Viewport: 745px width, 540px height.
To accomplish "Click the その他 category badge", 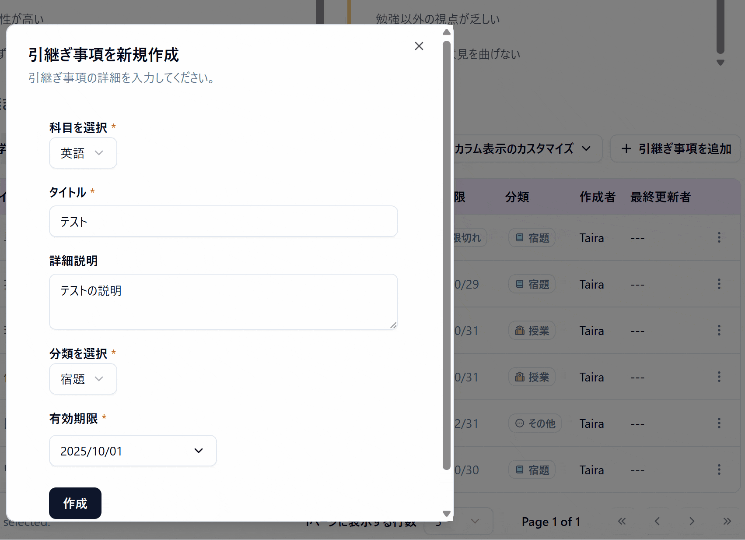I will coord(535,424).
